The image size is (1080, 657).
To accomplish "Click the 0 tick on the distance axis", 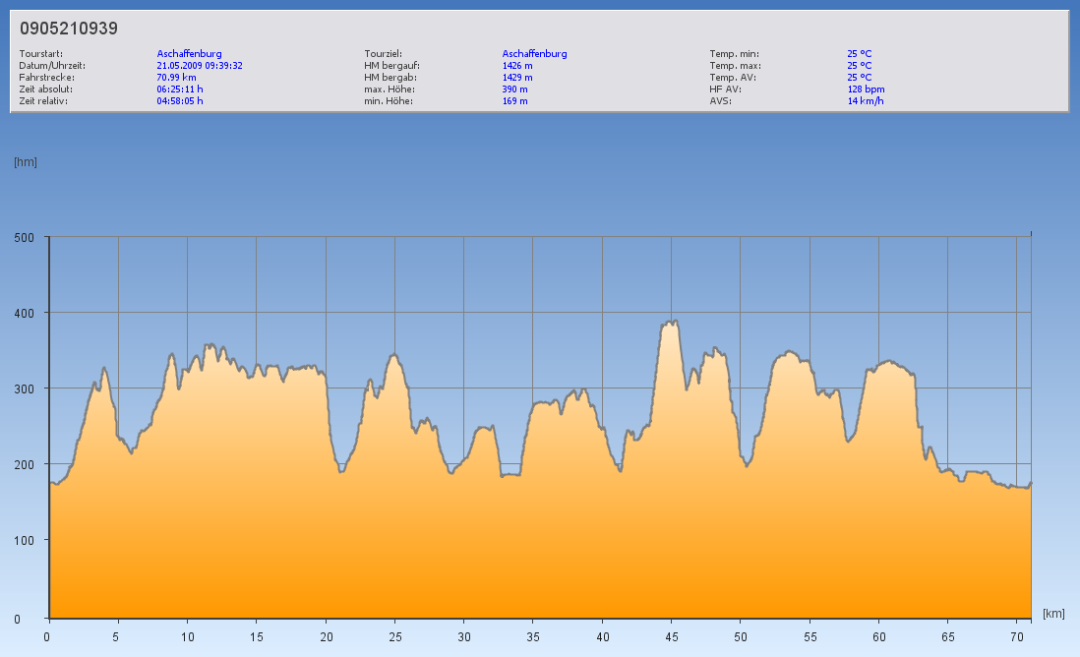I will 46,636.
